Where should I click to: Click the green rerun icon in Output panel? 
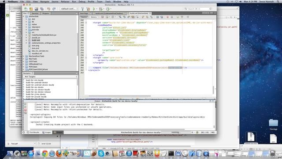[26, 104]
